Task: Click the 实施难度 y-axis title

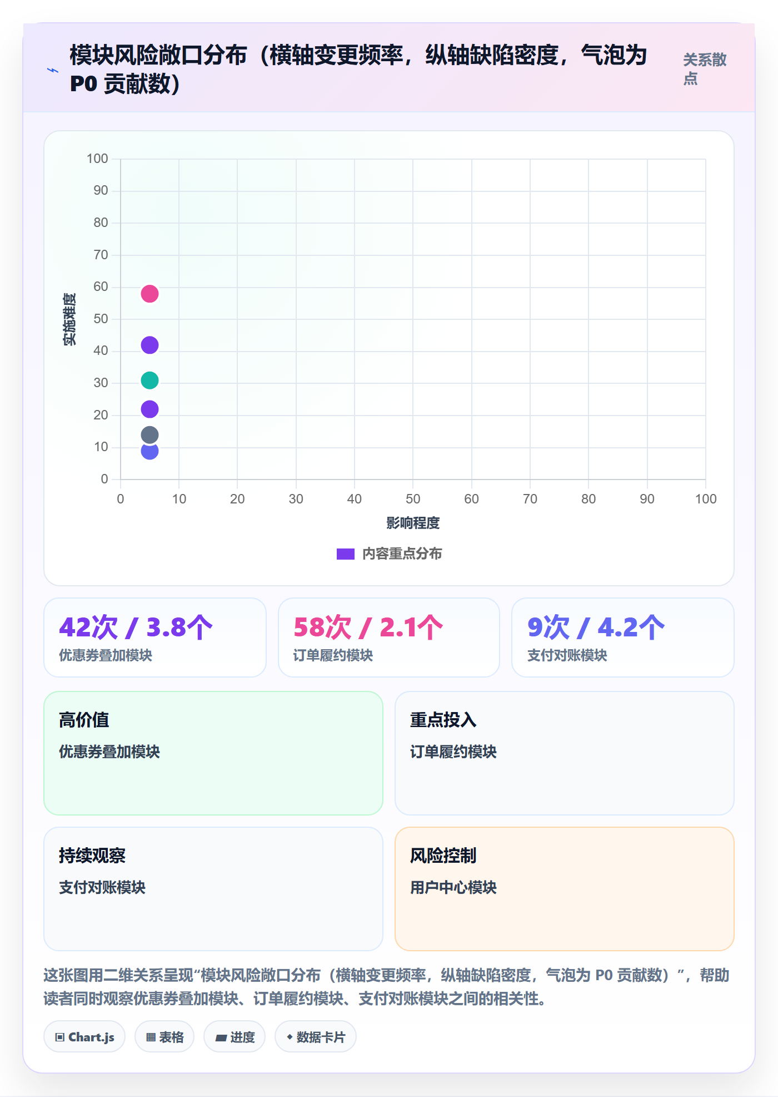Action: pyautogui.click(x=69, y=319)
